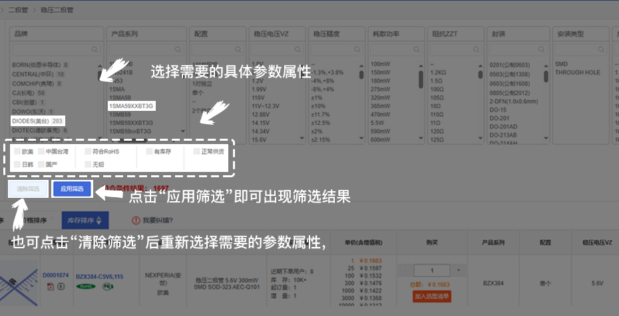Select 5.5W in 耗散功率 list
Image resolution: width=619 pixels, height=316 pixels.
pyautogui.click(x=377, y=123)
